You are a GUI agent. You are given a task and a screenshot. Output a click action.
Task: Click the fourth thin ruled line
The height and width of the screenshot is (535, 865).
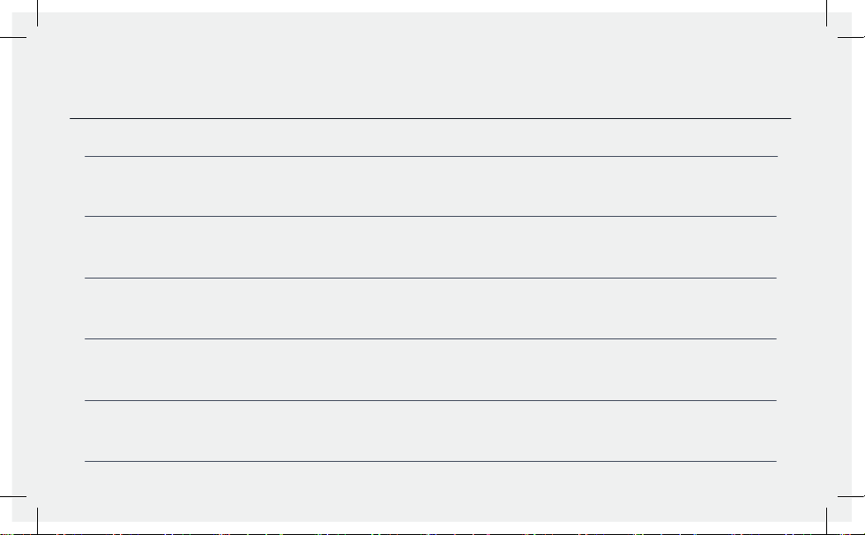point(430,338)
